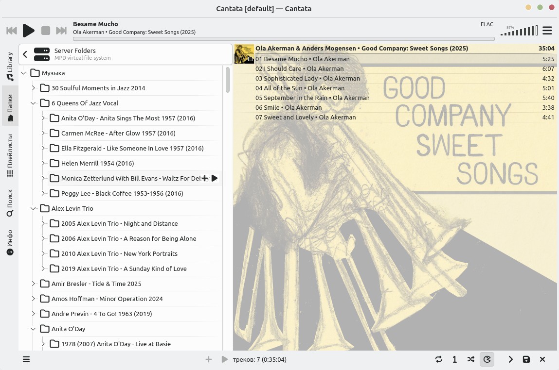The height and width of the screenshot is (370, 559).
Task: Click the Good Company album cover thumbnail
Action: [244, 54]
